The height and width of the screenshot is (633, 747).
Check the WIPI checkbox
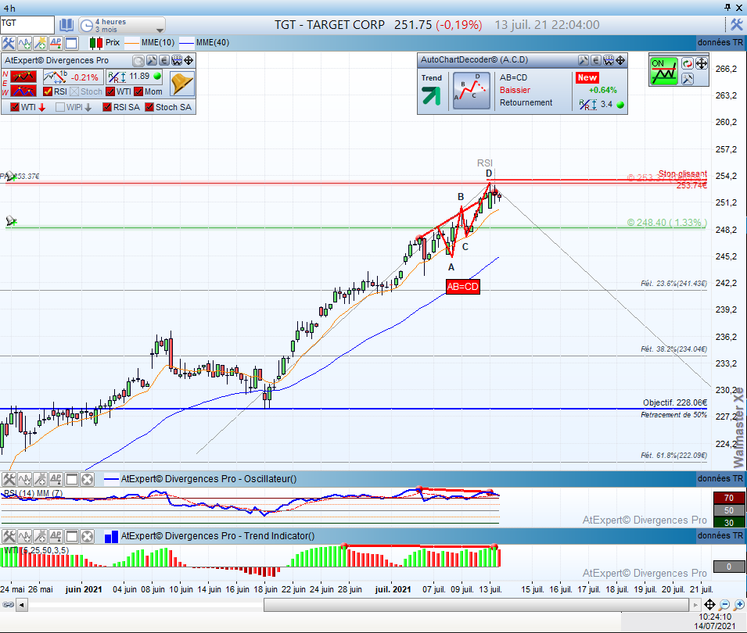click(60, 107)
